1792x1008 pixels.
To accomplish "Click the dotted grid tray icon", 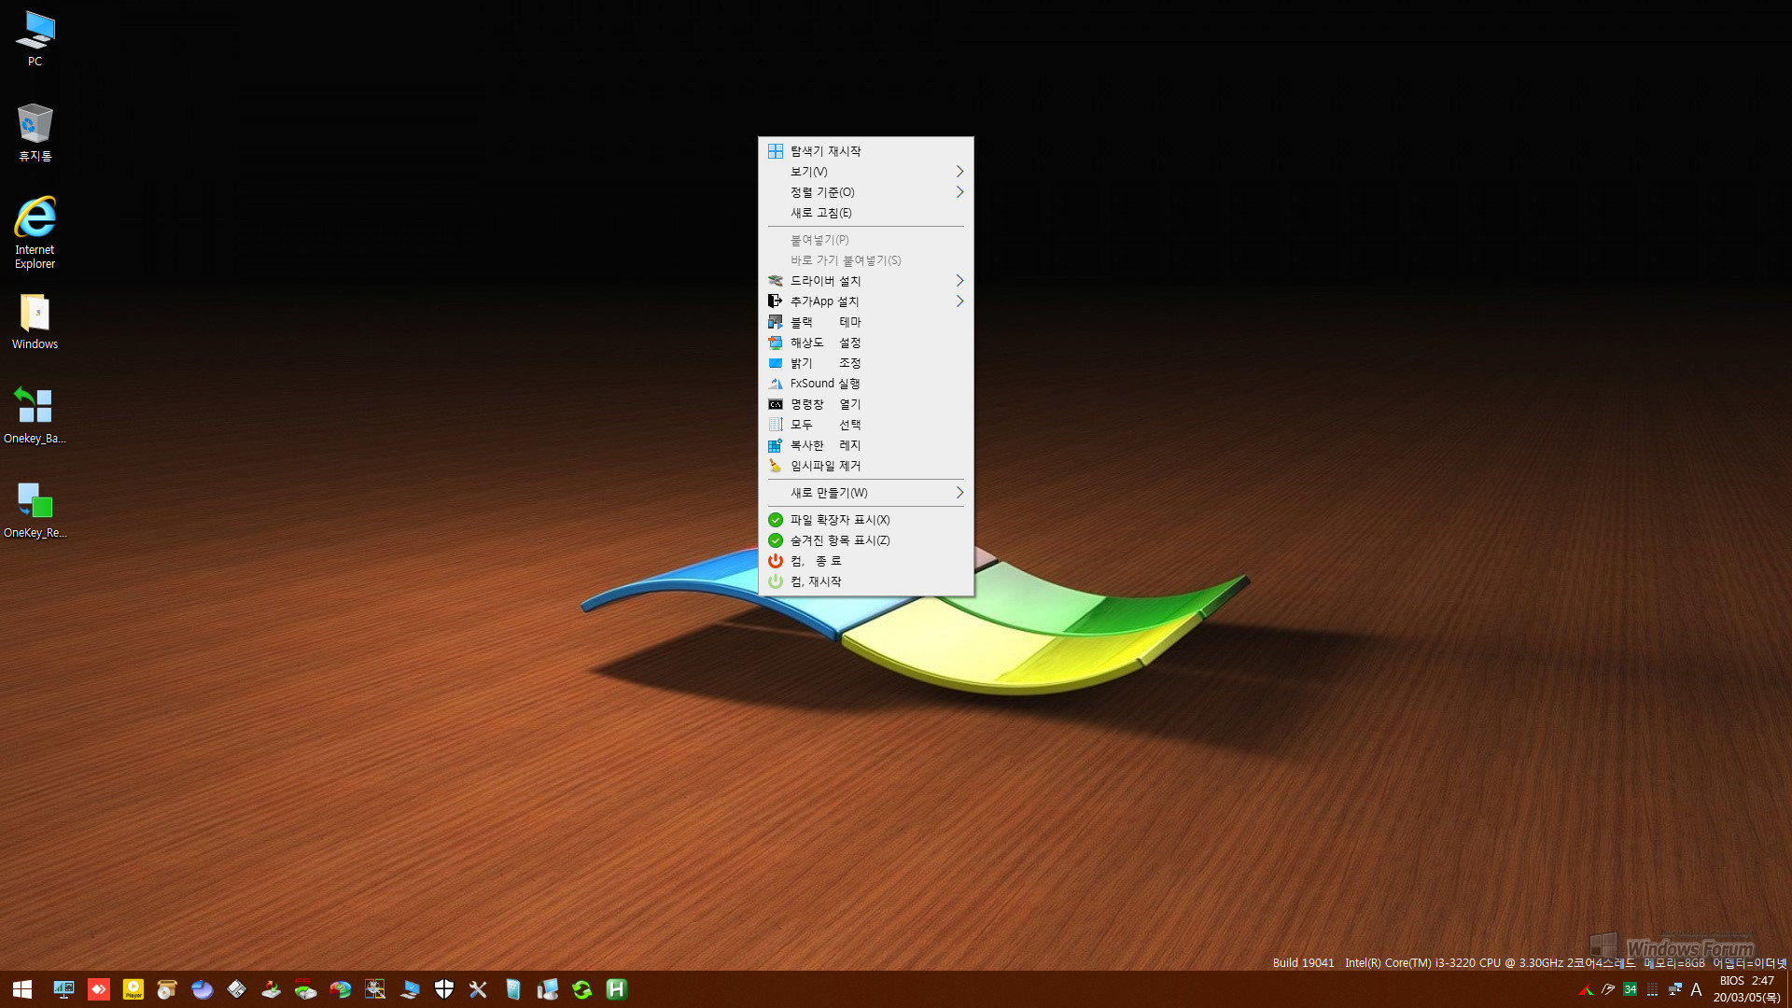I will pyautogui.click(x=1653, y=990).
